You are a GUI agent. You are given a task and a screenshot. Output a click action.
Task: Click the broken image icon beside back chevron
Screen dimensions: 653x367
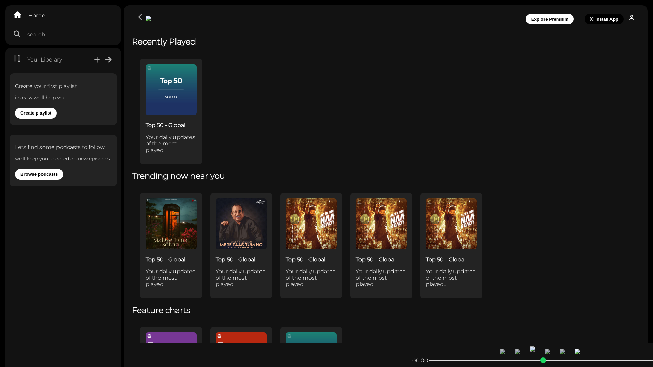pos(148,19)
